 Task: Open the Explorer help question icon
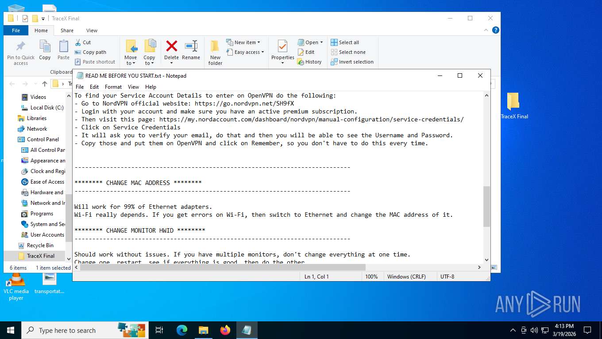496,30
